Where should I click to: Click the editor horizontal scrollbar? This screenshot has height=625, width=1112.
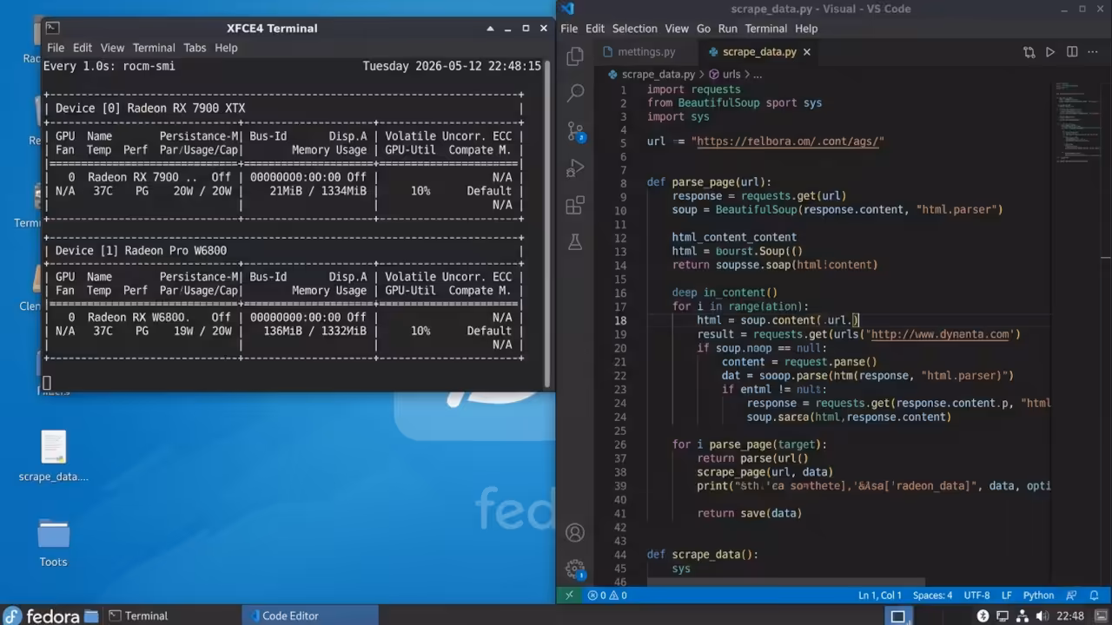click(x=785, y=582)
